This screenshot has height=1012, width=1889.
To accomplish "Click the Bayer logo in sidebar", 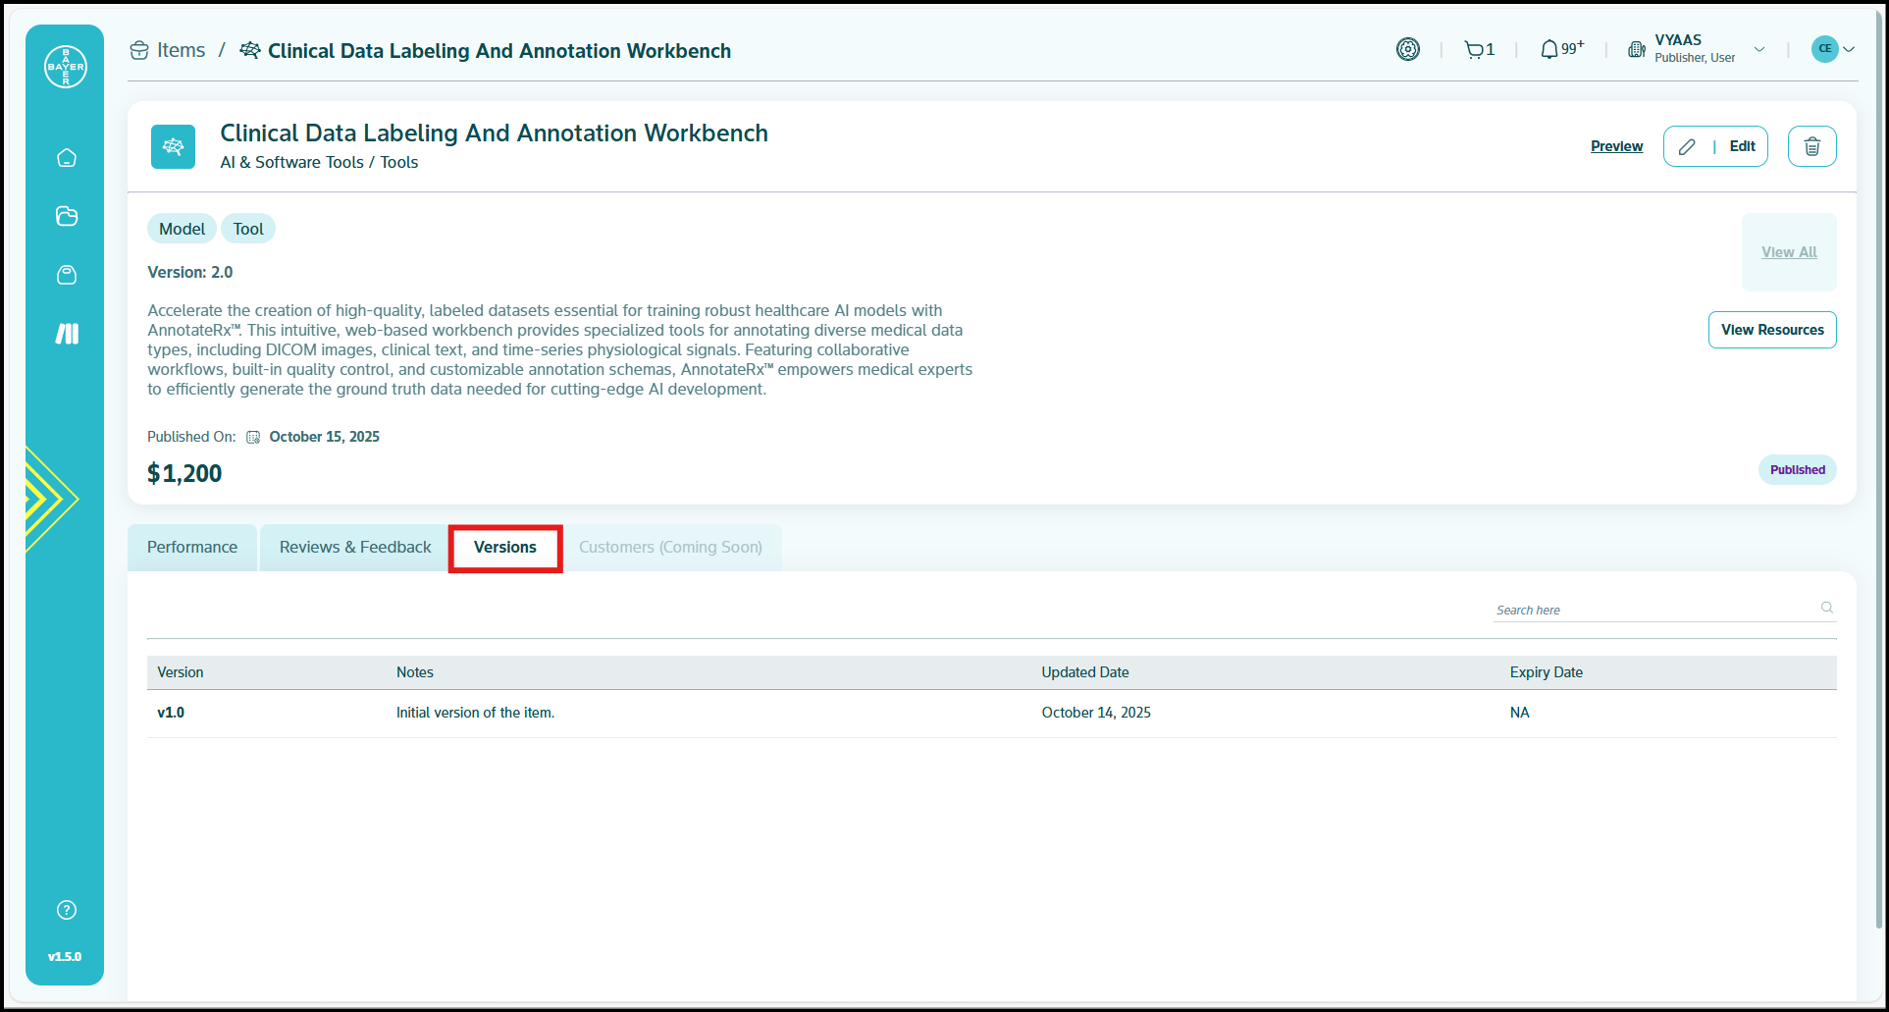I will (66, 67).
